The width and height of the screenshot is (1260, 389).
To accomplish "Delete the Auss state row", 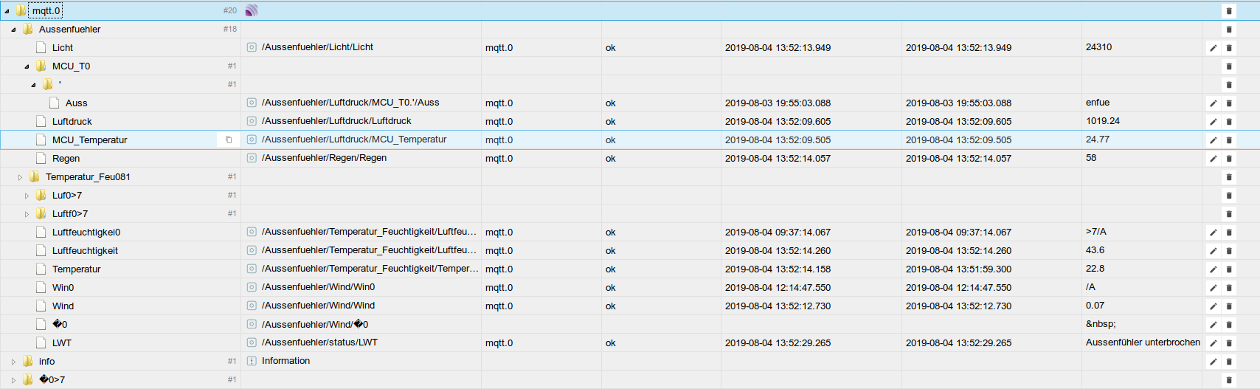I will (1229, 103).
